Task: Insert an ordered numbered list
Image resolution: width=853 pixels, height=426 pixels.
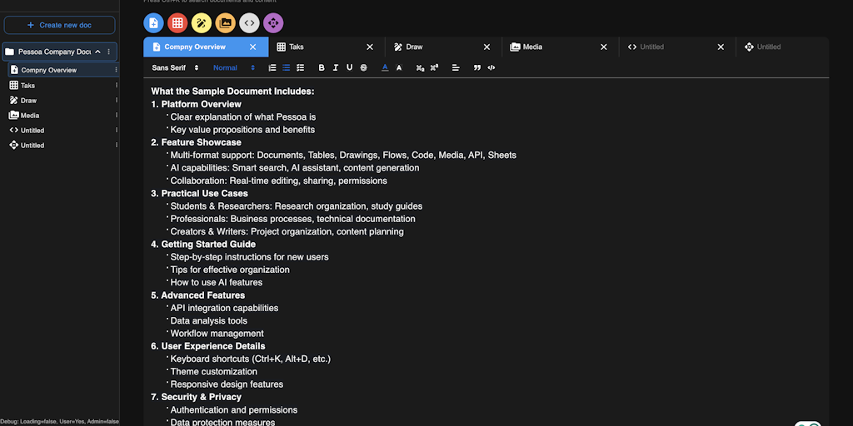Action: [272, 68]
